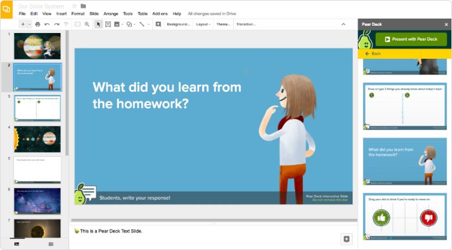Redo the last action
Screen dimensions: 452x250
pos(57,24)
